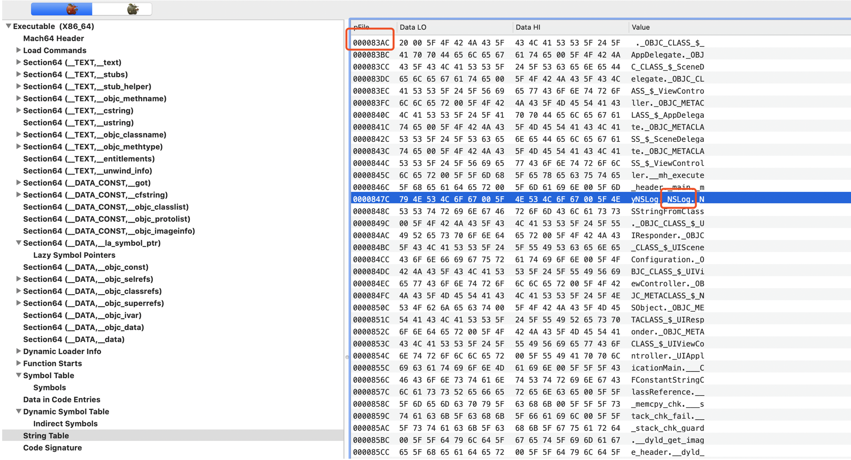Select Section64 (__TEXT,__unwind_info) item

[x=88, y=171]
